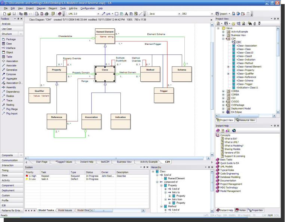Select the '3: Low' task A row
The width and height of the screenshot is (285, 222).
[87, 179]
